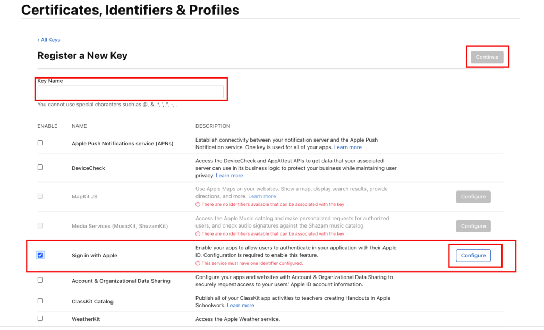544x330 pixels.
Task: Click the Continue button
Action: point(487,57)
